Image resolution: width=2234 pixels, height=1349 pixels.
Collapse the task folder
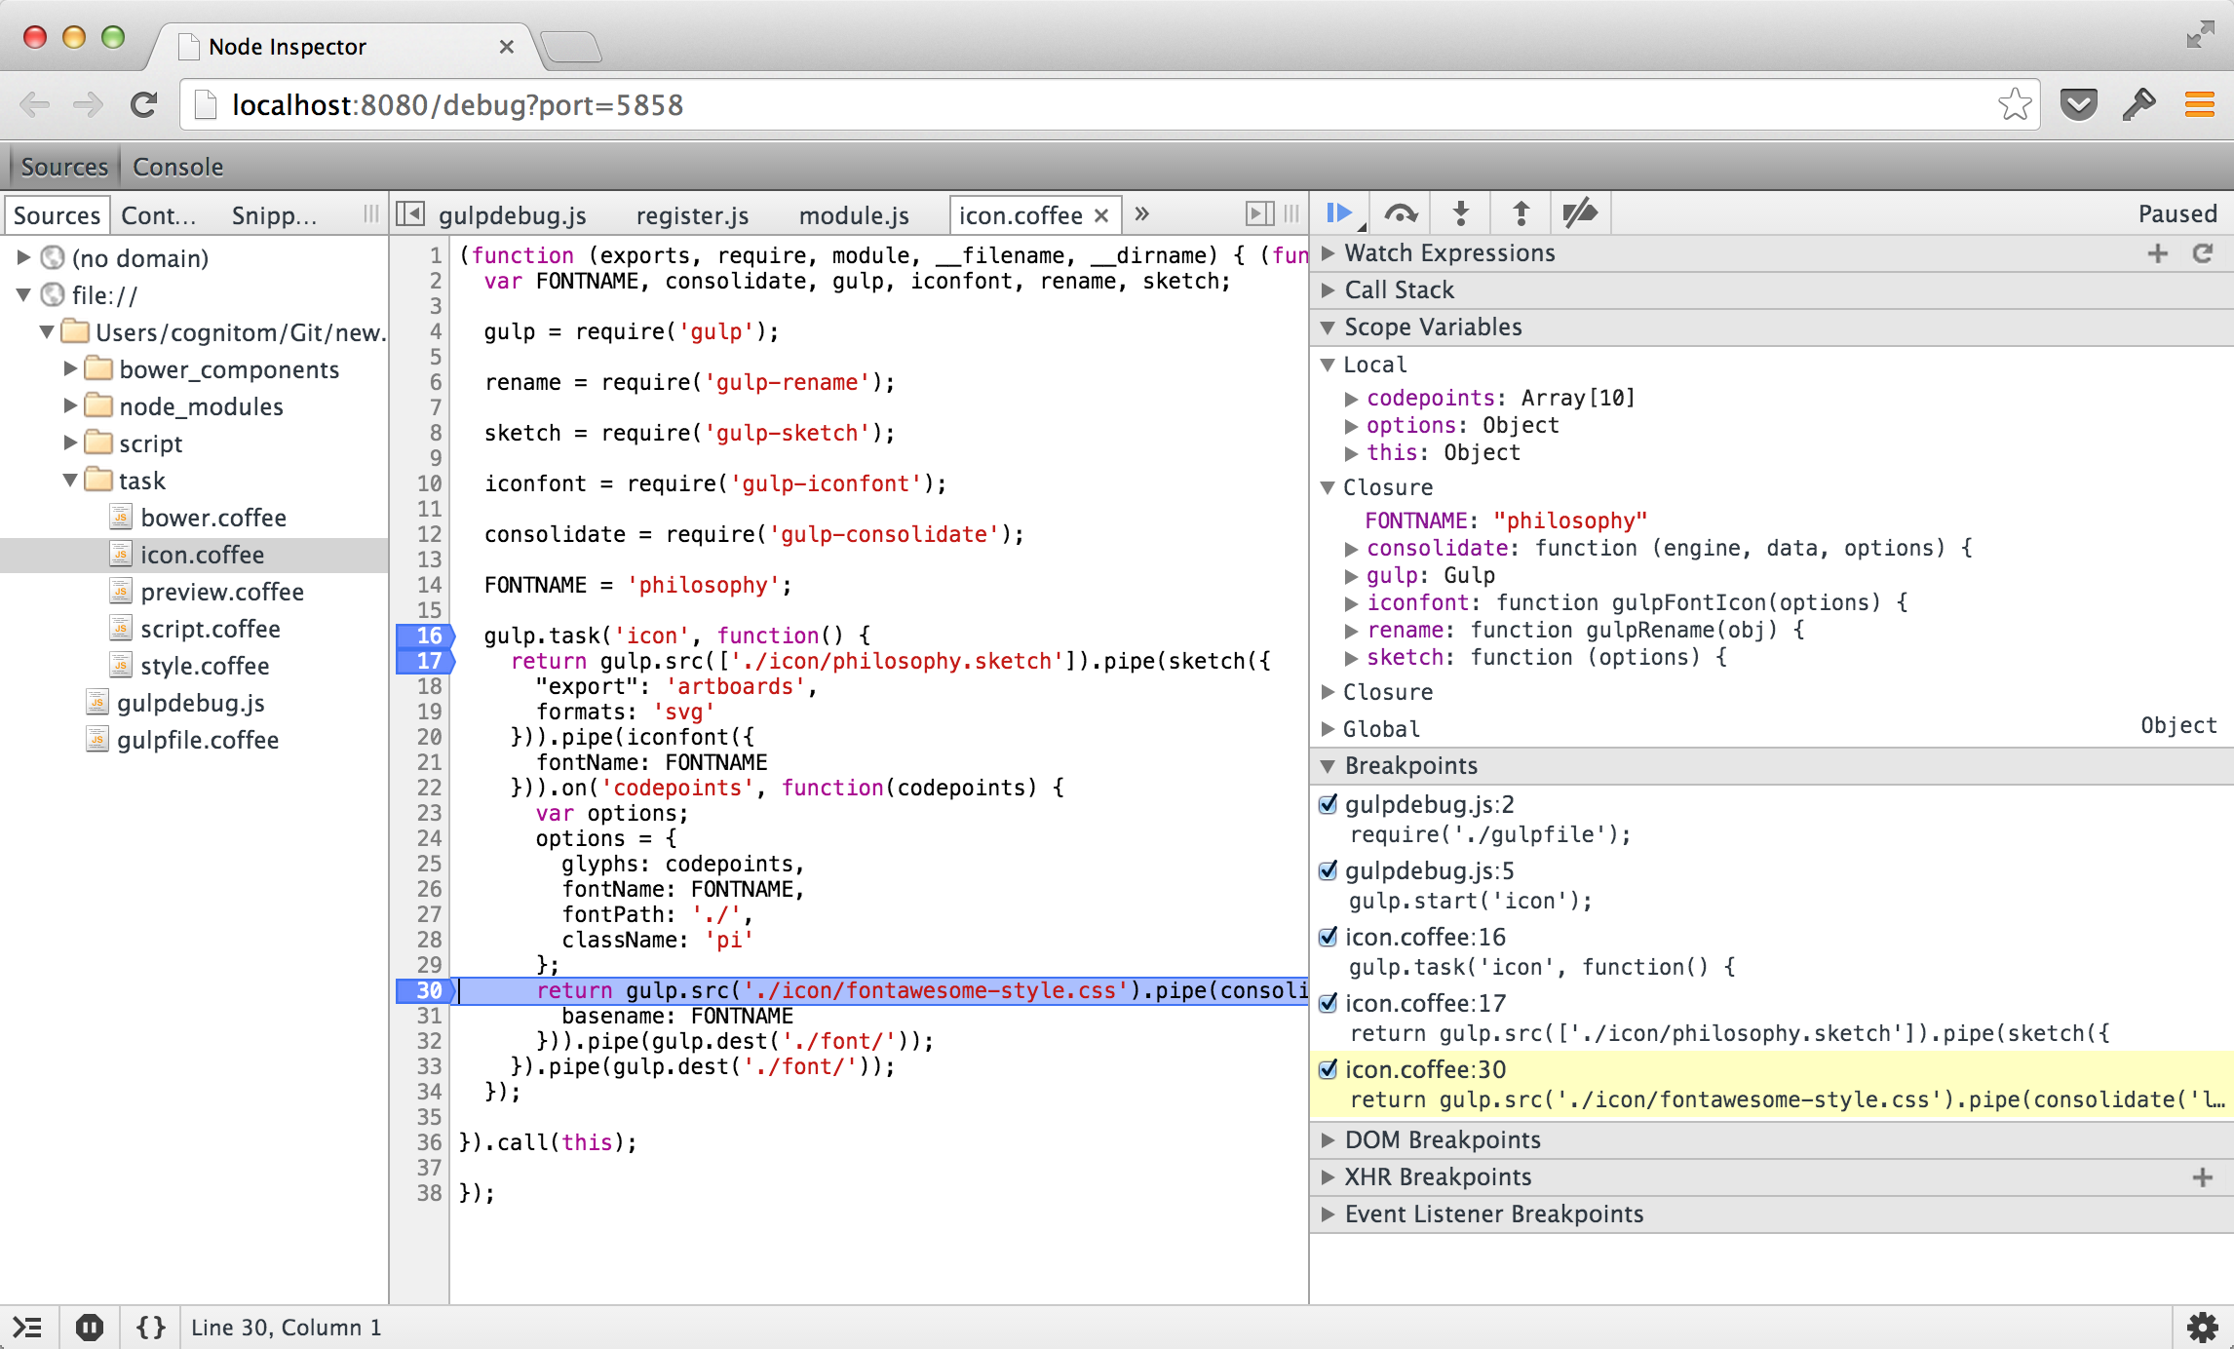(68, 480)
